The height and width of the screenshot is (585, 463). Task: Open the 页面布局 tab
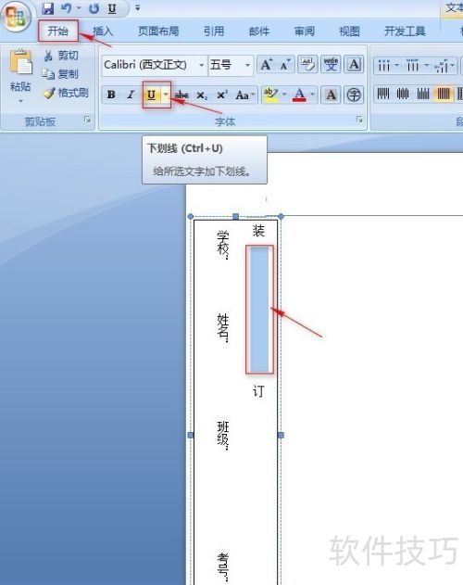(158, 31)
